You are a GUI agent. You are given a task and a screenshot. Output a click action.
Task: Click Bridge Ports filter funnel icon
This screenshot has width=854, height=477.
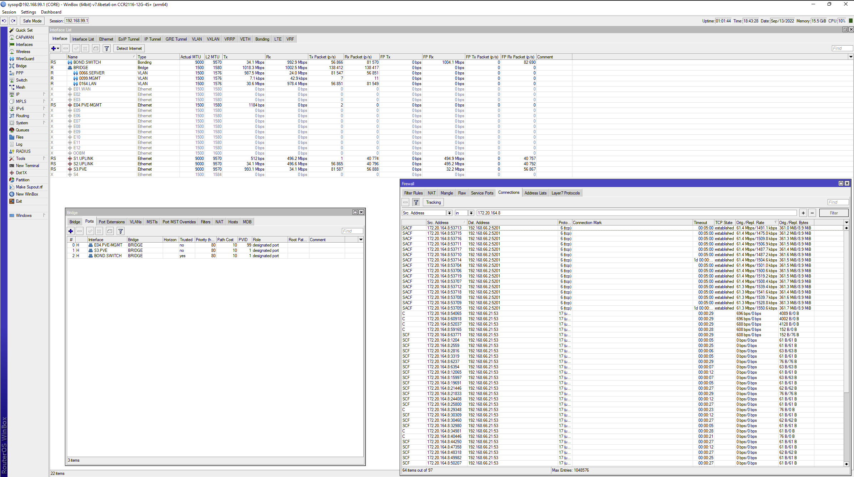[121, 231]
